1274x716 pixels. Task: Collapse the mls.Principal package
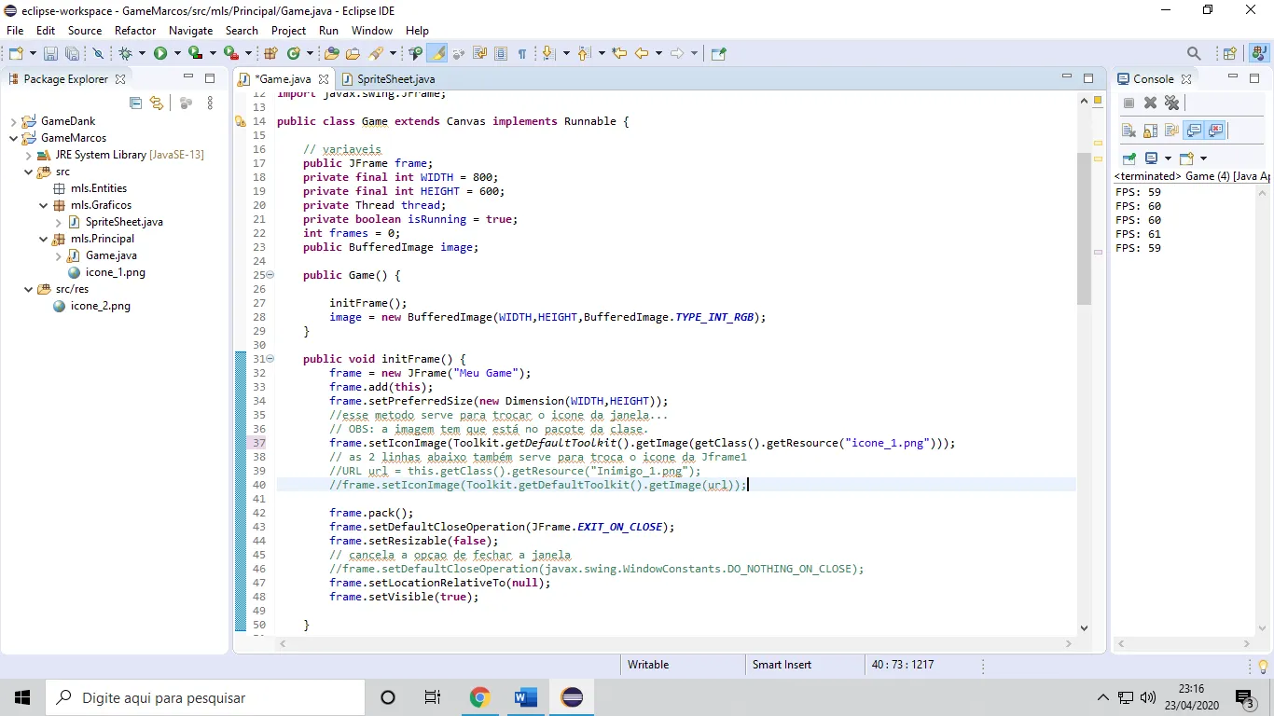pyautogui.click(x=44, y=239)
